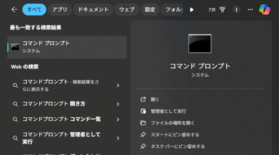
Task: Launch the Copilot icon
Action: pos(265,10)
